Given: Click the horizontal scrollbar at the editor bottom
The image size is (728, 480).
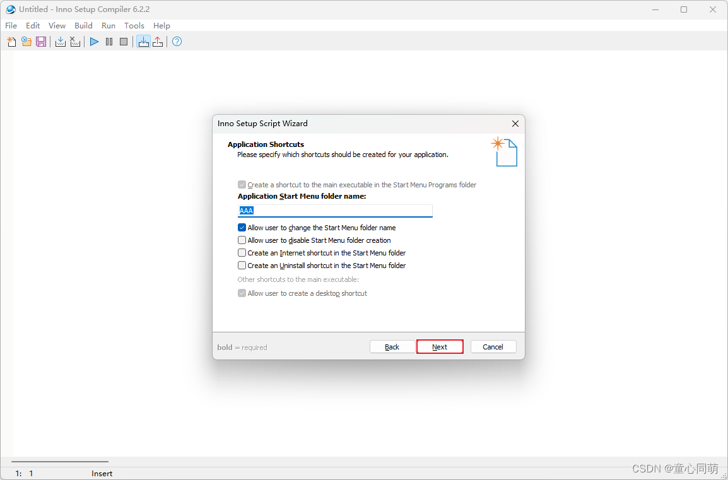Looking at the screenshot, I should pos(60,462).
